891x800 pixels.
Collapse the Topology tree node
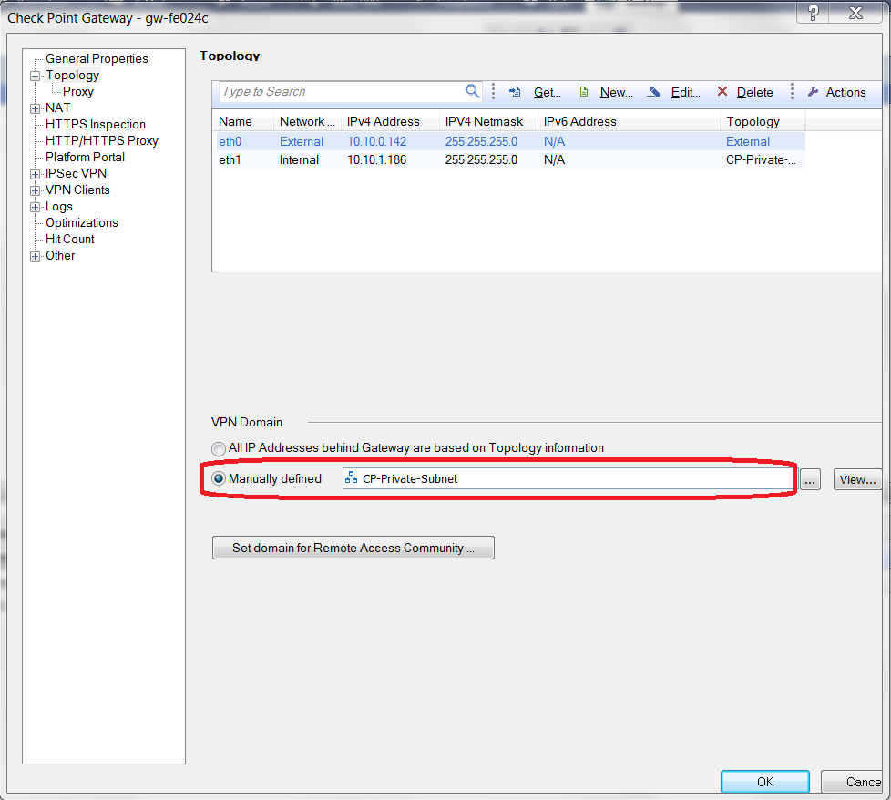click(x=36, y=76)
